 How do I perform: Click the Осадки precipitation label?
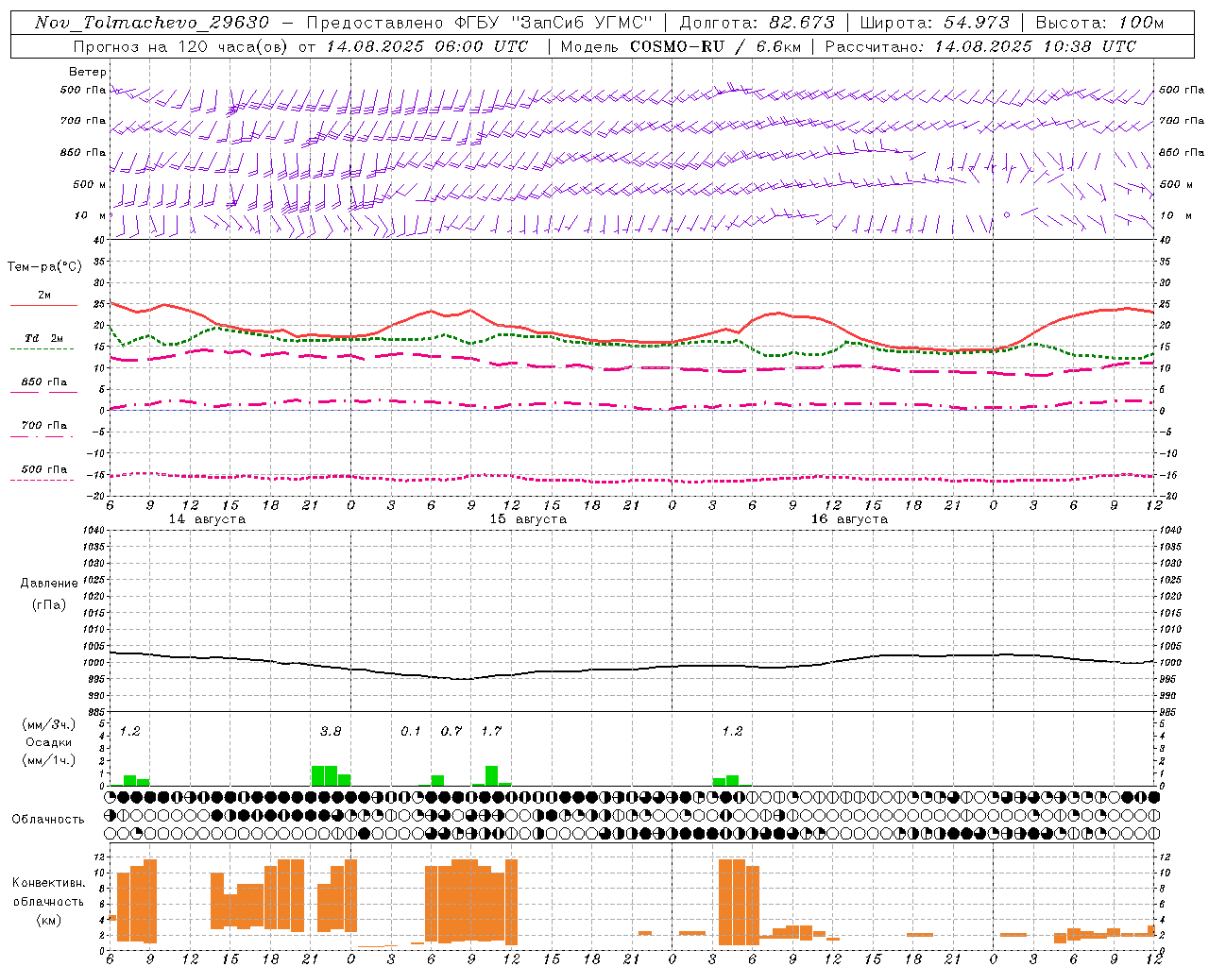(49, 742)
